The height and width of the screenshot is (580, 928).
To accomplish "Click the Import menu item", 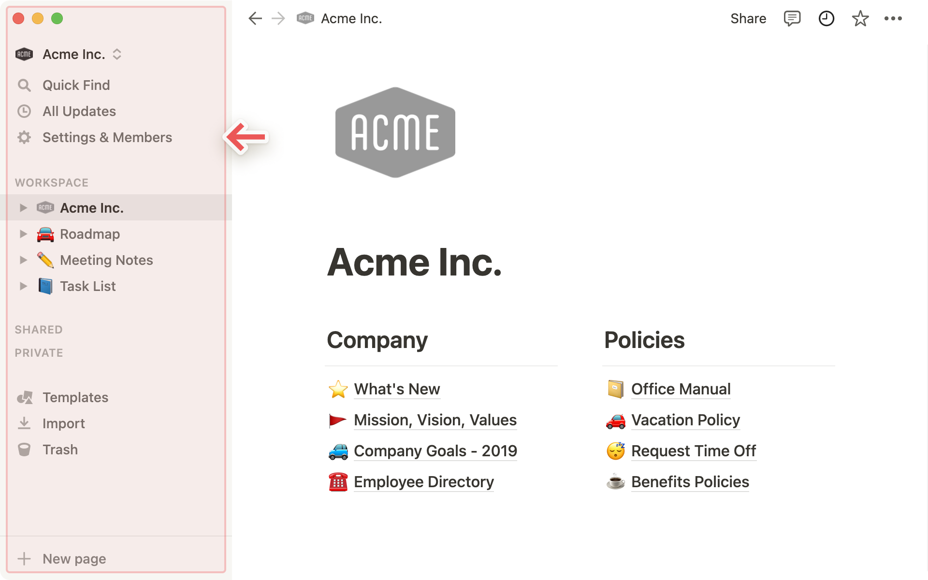I will tap(63, 423).
